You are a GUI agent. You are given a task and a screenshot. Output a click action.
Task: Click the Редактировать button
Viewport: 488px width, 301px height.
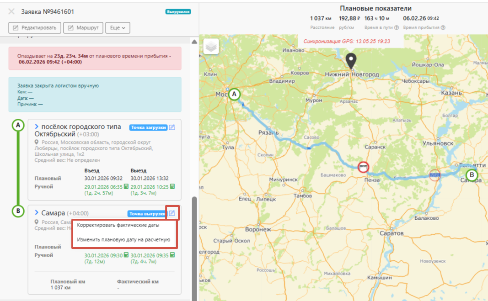tap(35, 28)
